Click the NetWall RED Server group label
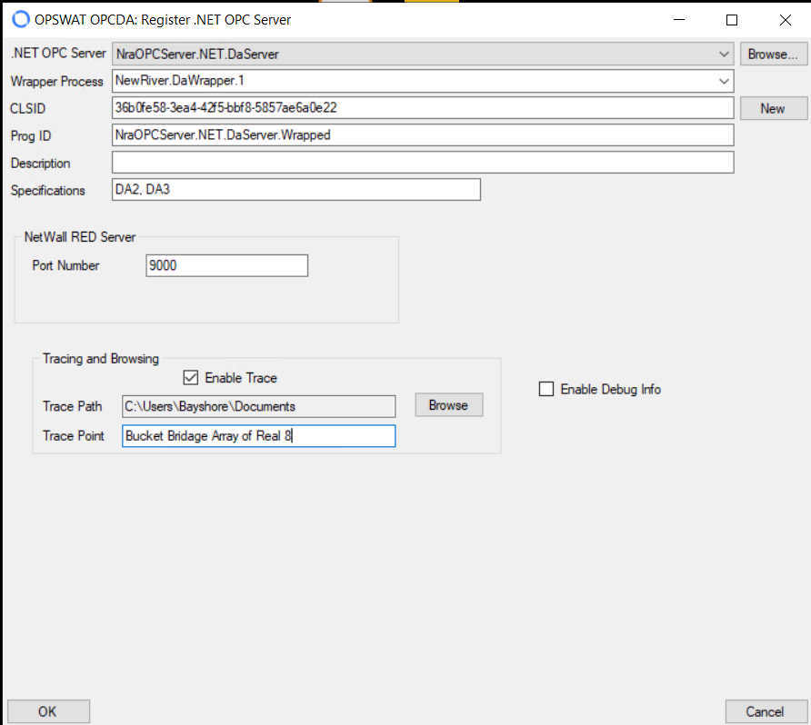This screenshot has height=725, width=811. [x=80, y=237]
